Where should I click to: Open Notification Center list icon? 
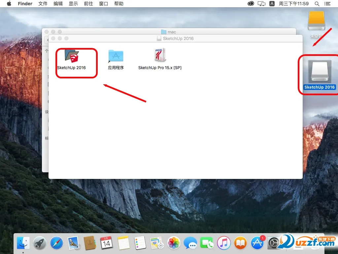pyautogui.click(x=327, y=4)
